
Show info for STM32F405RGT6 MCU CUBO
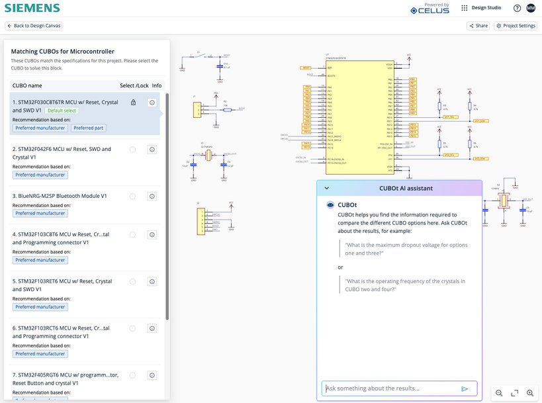[x=152, y=375]
